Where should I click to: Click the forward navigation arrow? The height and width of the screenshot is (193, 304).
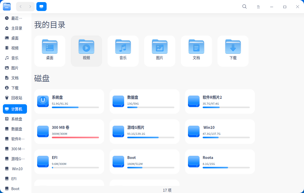[x=30, y=7]
